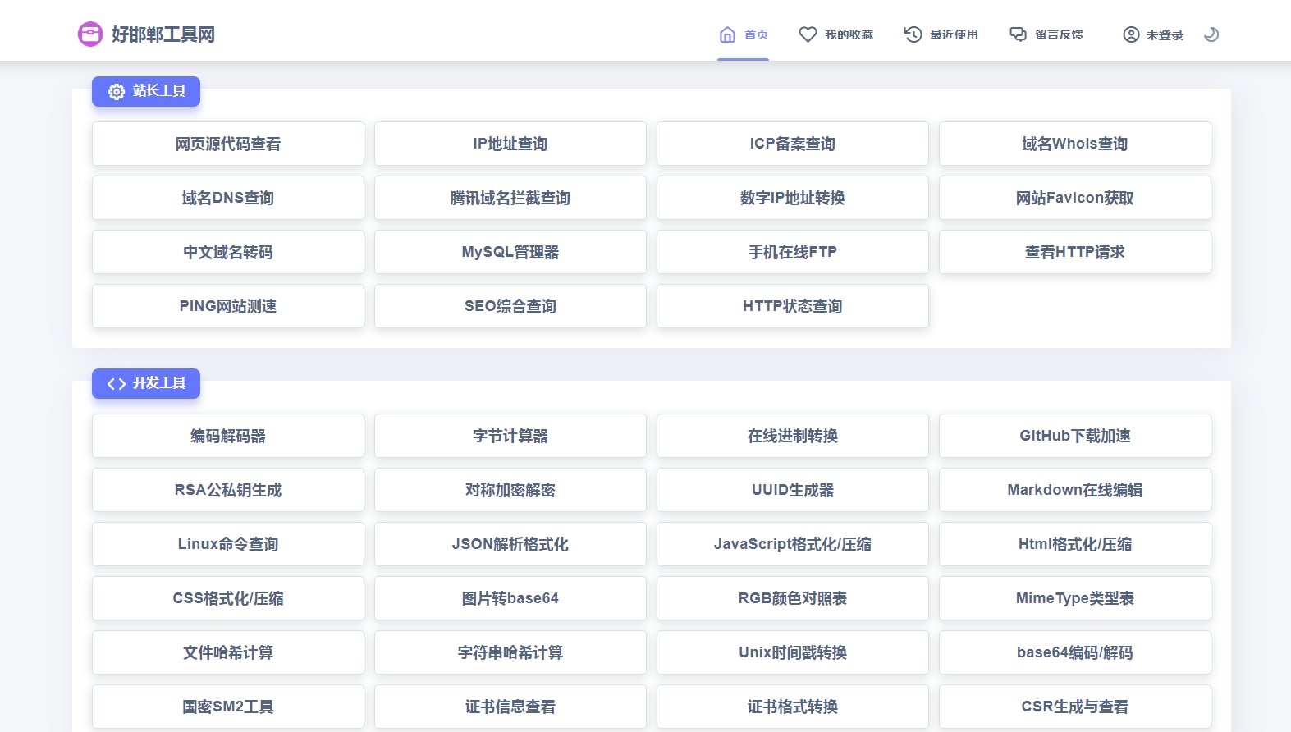Open the 我的收藏 menu item
Image resolution: width=1291 pixels, height=732 pixels.
pyautogui.click(x=849, y=34)
